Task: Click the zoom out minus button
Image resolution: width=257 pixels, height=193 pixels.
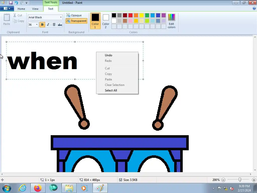Action: coord(223,180)
